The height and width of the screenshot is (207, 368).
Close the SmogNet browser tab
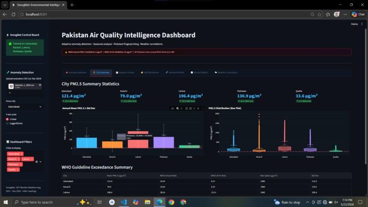click(63, 5)
